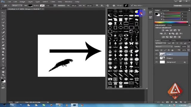The height and width of the screenshot is (107, 191).
Task: Choose the telephone custom shape
Action: pos(110,79)
